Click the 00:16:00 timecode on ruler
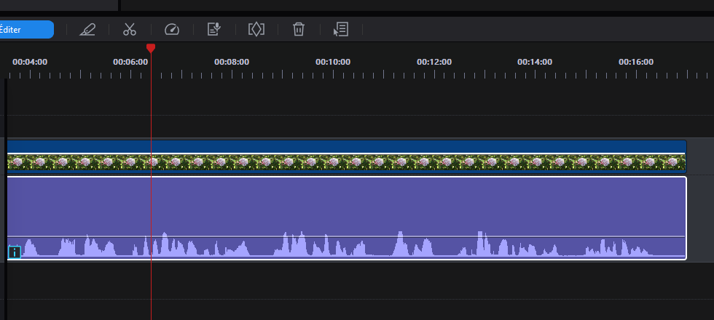Screen dimensions: 714x320 (635, 62)
